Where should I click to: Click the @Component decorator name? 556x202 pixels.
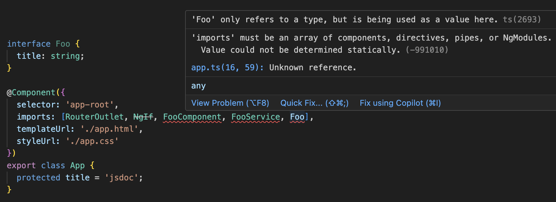(x=34, y=93)
